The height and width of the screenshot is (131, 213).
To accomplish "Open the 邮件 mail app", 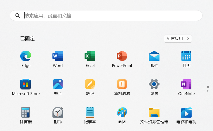I will 154,56.
